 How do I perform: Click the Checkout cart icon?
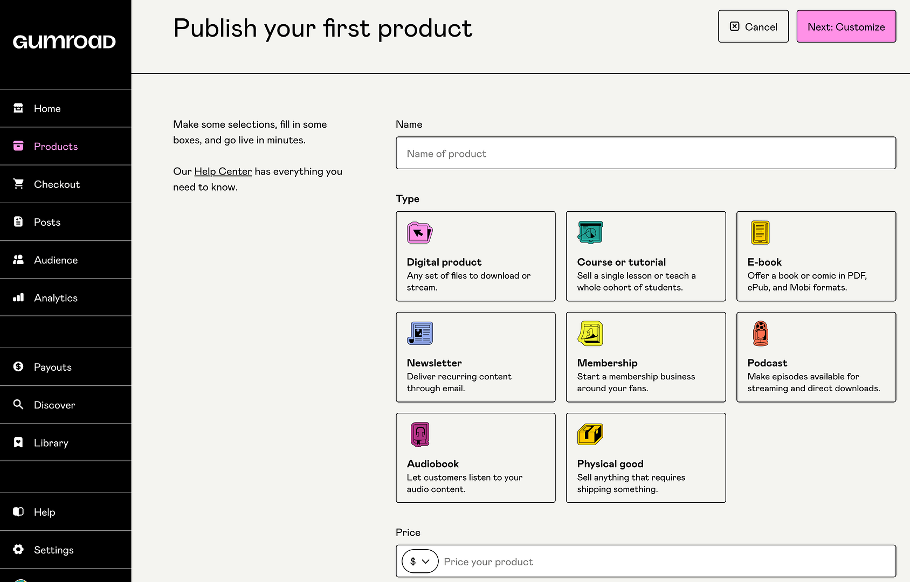click(18, 184)
